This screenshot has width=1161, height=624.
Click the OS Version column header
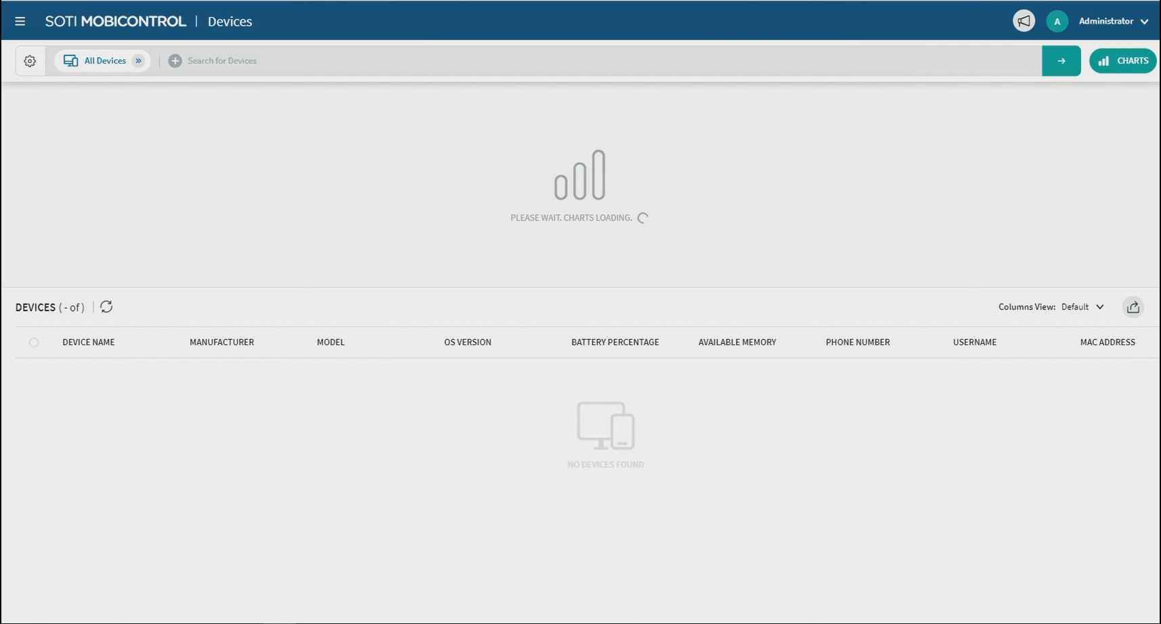click(x=467, y=342)
